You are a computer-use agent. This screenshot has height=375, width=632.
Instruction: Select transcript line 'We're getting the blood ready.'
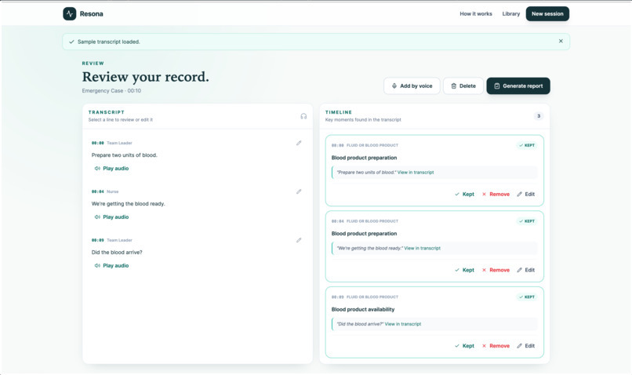click(128, 204)
